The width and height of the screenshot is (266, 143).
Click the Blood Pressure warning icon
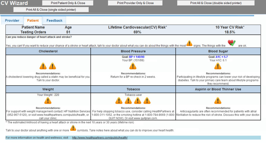pyautogui.click(x=133, y=66)
